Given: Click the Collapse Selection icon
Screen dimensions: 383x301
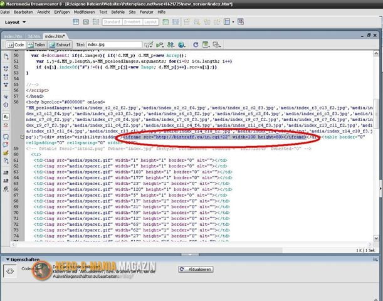Looking at the screenshot, I should pos(6,77).
